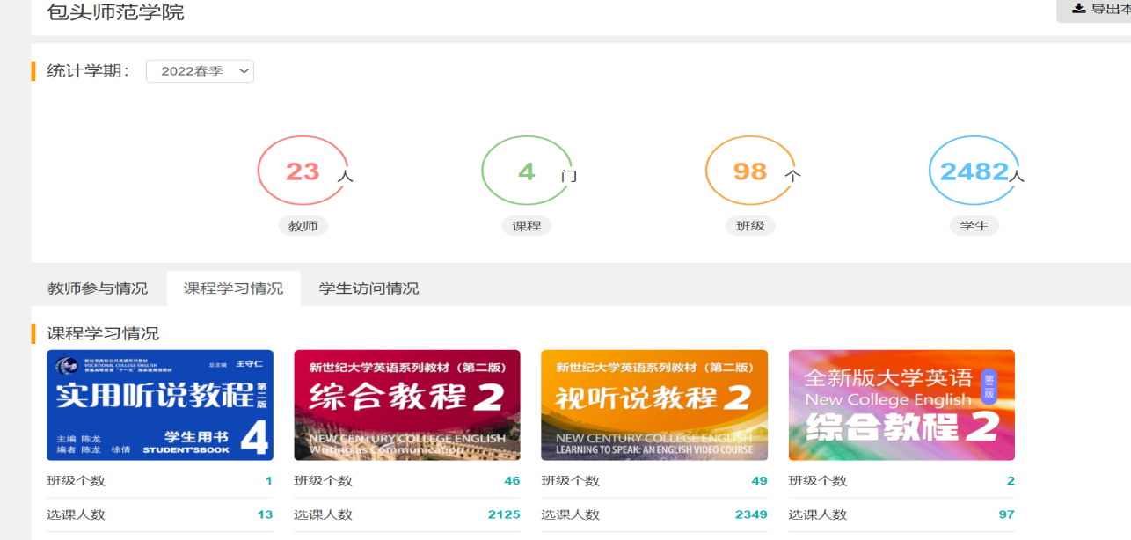Click the 23 teachers circle
Screen dimensions: 1131x540
point(303,171)
